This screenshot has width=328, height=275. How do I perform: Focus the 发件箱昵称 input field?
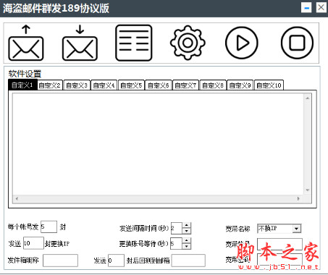coord(60,261)
